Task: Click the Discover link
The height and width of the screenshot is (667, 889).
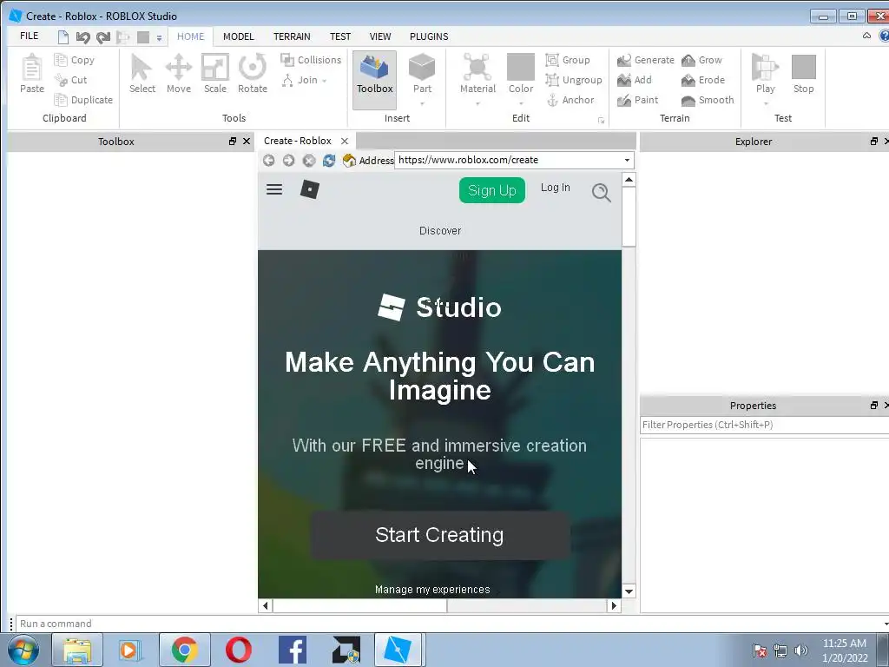Action: pyautogui.click(x=440, y=231)
